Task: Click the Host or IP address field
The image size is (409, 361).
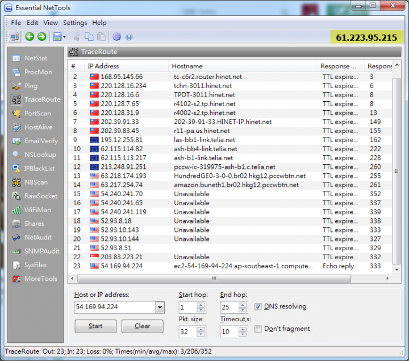Action: pyautogui.click(x=115, y=307)
